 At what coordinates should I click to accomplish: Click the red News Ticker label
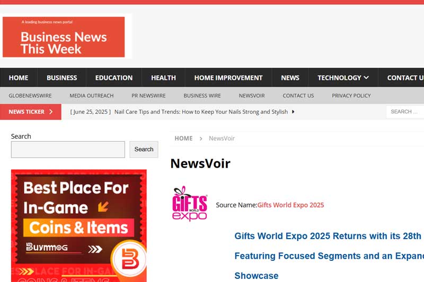(x=31, y=112)
